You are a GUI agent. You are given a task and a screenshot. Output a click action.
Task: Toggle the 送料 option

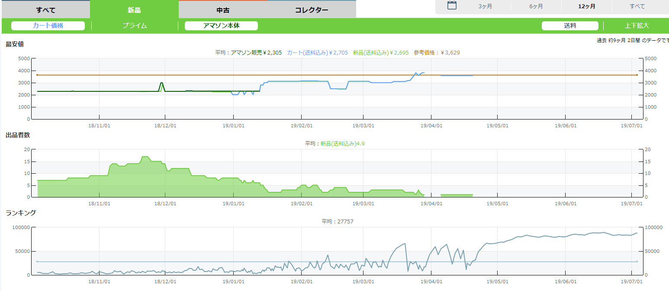(x=570, y=26)
